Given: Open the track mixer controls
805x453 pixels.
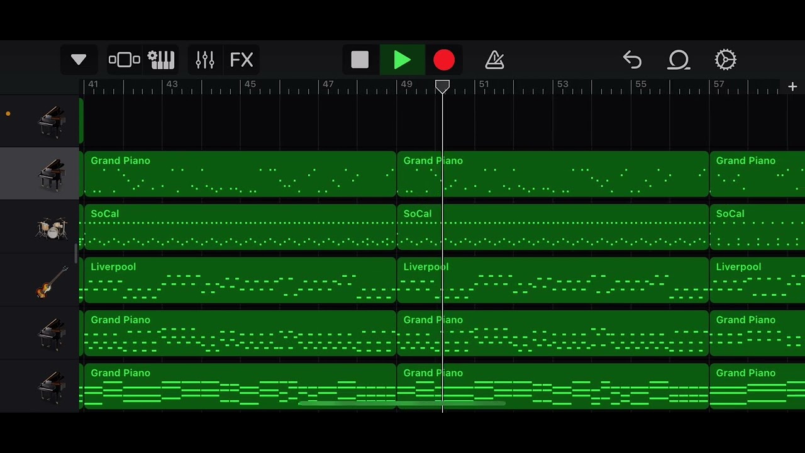Looking at the screenshot, I should tap(205, 60).
